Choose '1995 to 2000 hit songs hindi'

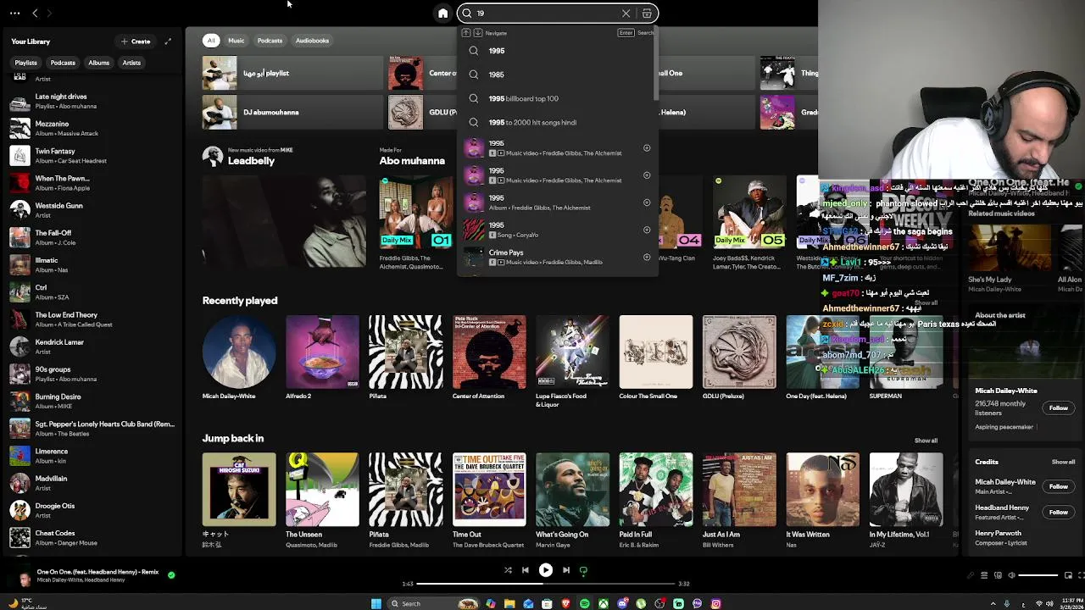558,122
